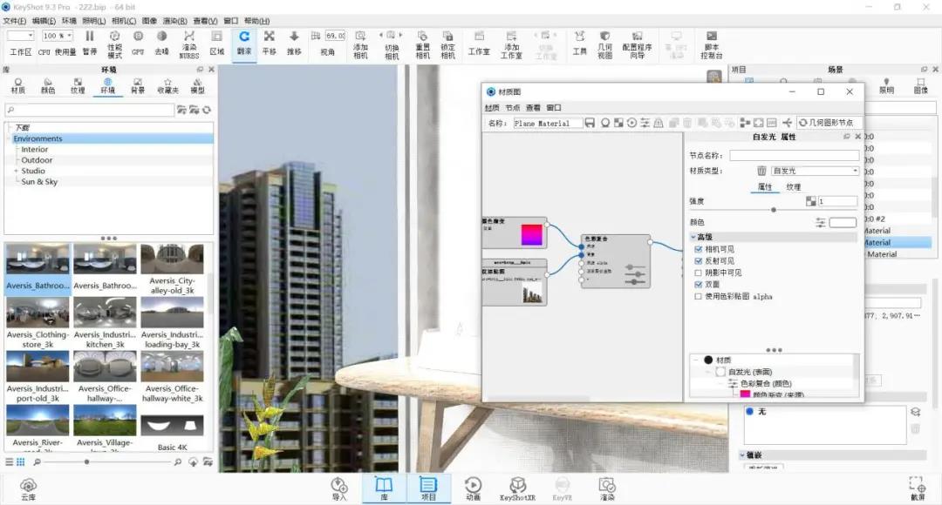
Task: Click the library search field
Action: 90,110
